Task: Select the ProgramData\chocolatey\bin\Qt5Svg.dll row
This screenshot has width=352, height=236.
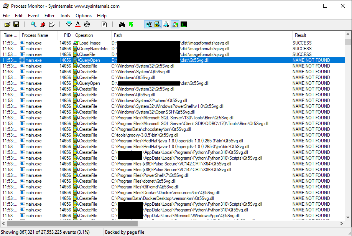Action: click(x=173, y=129)
